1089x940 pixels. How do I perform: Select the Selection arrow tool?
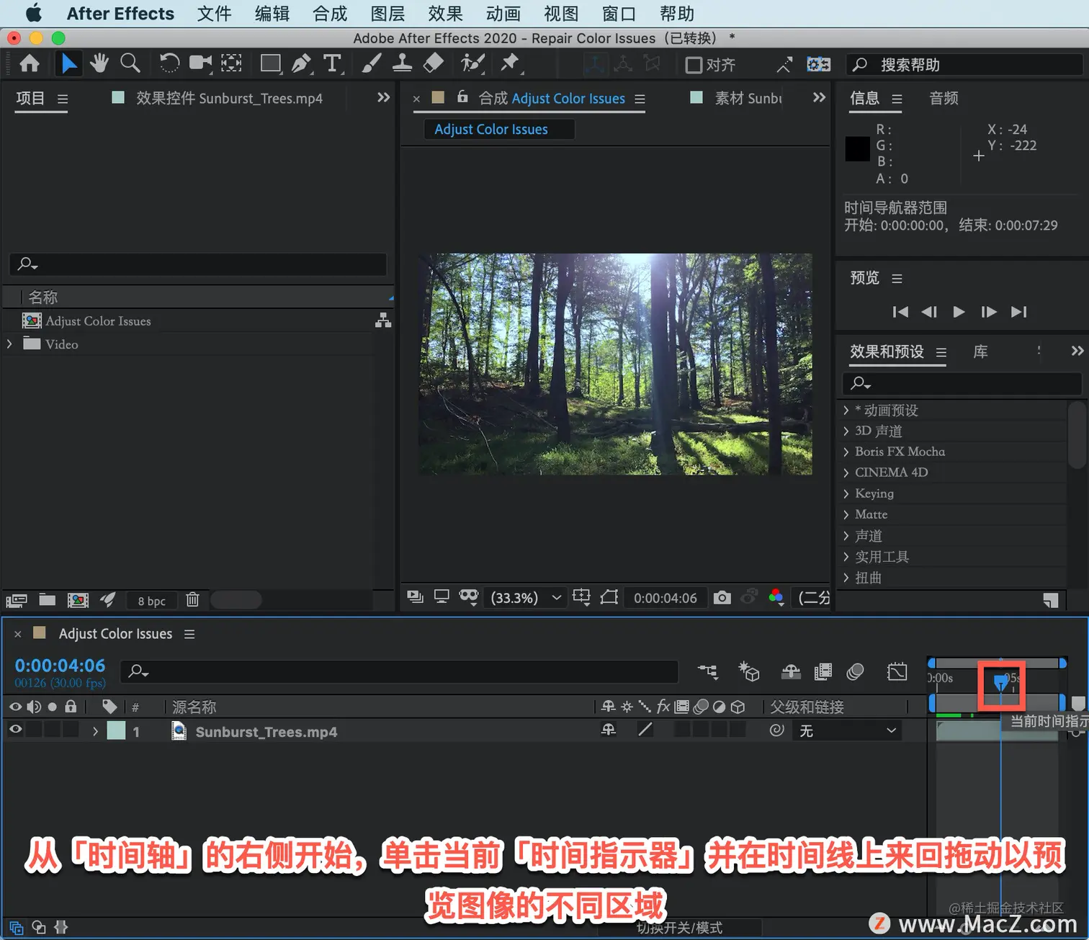coord(68,64)
